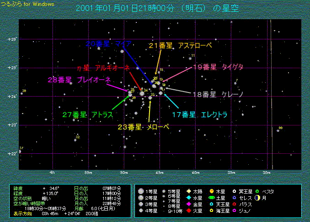Select the 23番星 メローペ yellow label

[x=143, y=127]
